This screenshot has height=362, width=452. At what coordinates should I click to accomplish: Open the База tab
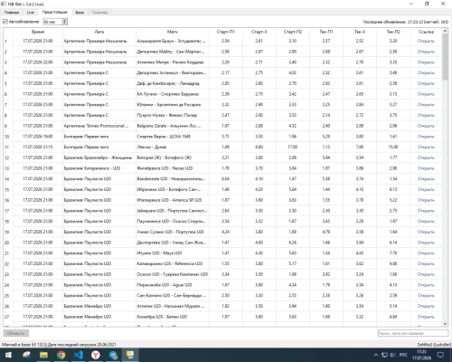(x=80, y=13)
